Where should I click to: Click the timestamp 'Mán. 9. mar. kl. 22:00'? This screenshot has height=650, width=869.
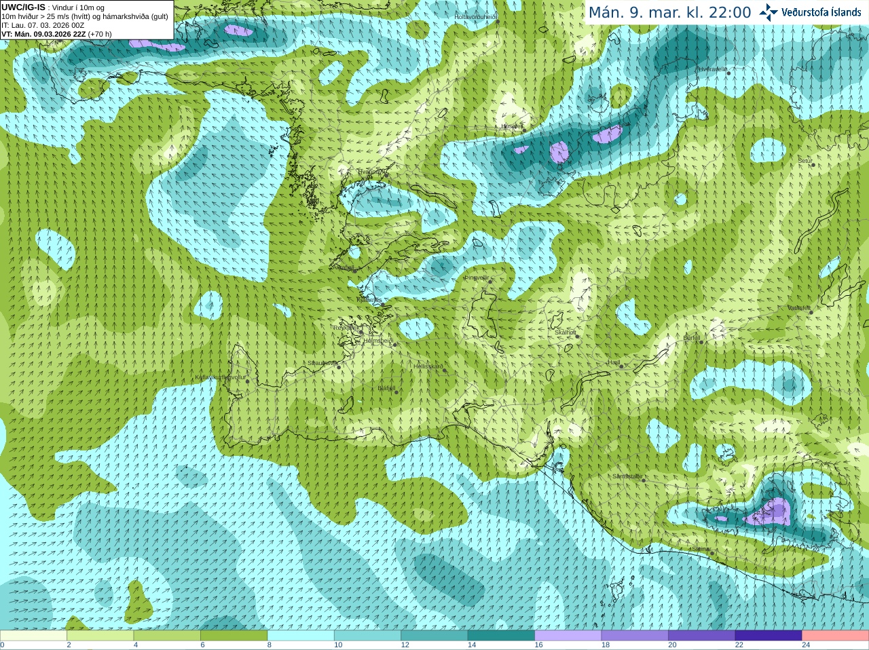(x=669, y=12)
